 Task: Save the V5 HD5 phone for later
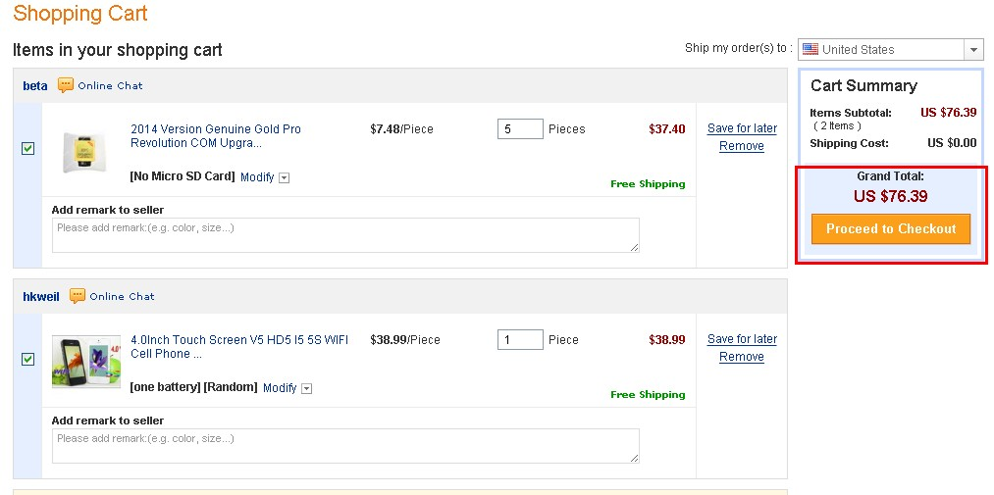tap(742, 339)
